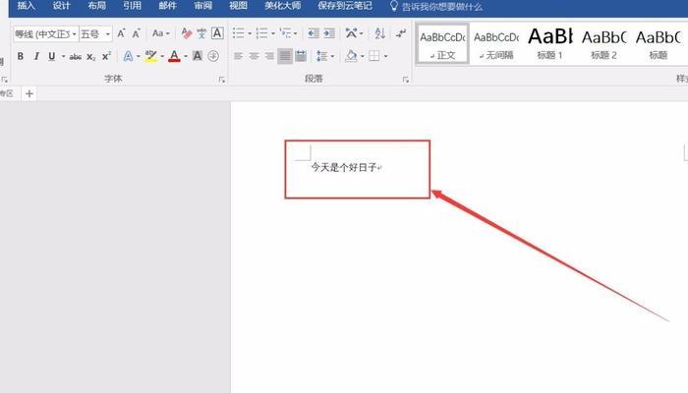Viewport: 688px width, 393px height.
Task: Click the numbered list icon
Action: (261, 33)
